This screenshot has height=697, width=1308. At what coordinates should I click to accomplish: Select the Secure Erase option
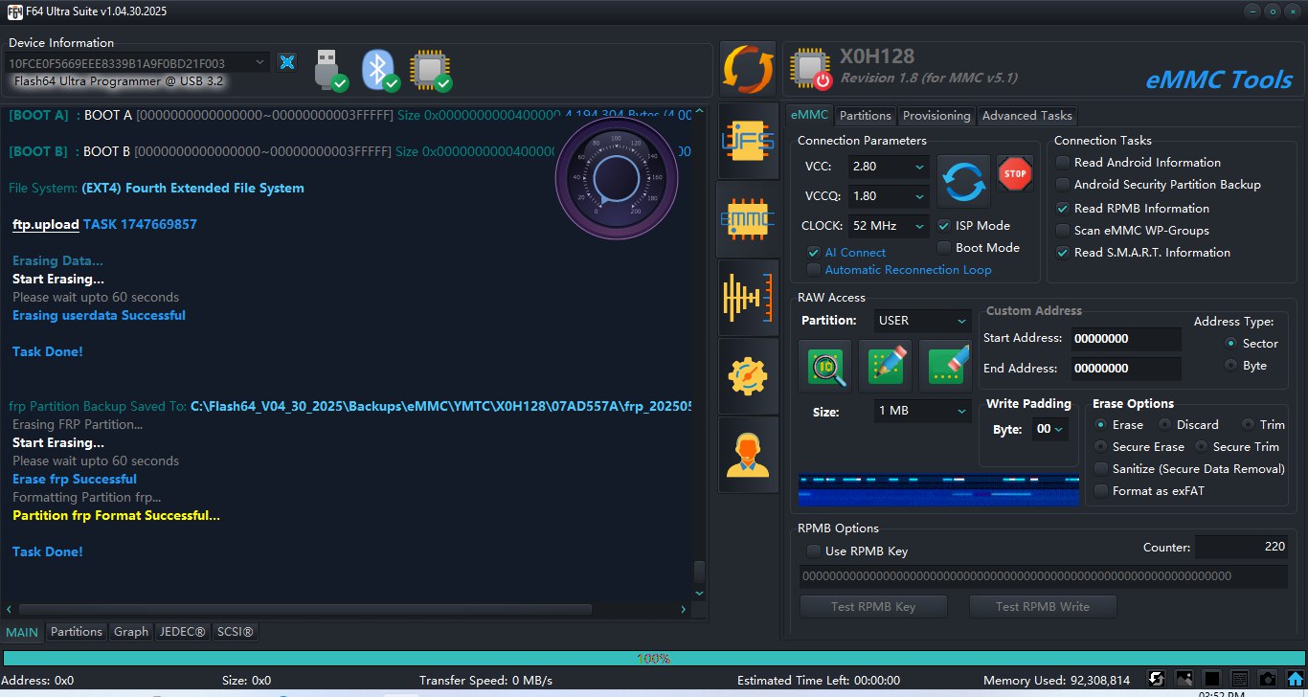pos(1101,447)
